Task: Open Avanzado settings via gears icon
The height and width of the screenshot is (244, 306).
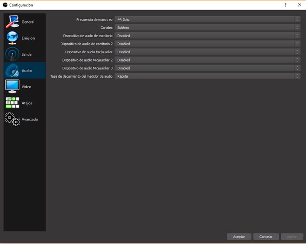Action: point(12,119)
